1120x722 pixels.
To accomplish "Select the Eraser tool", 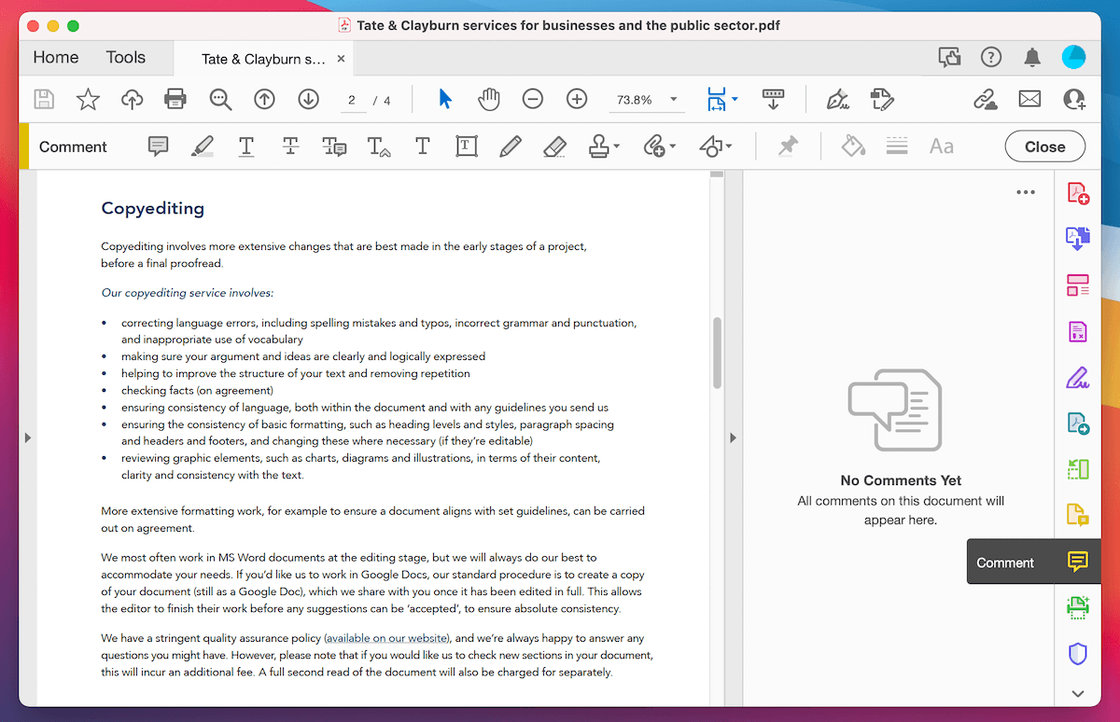I will pyautogui.click(x=553, y=146).
